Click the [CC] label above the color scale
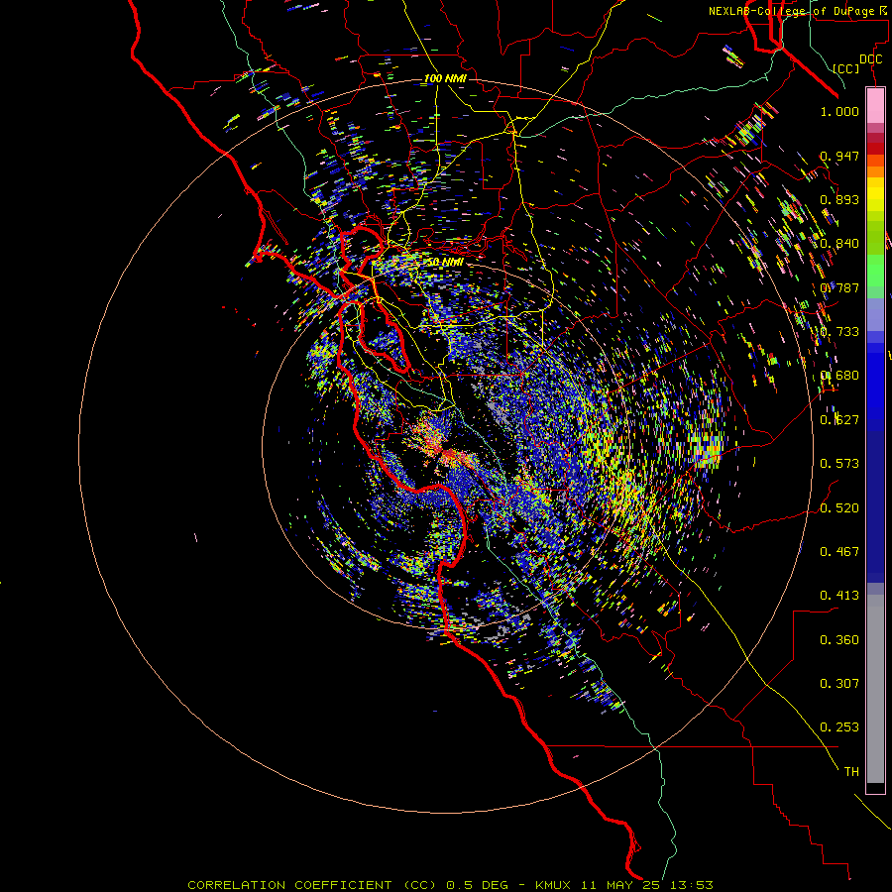The width and height of the screenshot is (892, 892). (x=846, y=68)
